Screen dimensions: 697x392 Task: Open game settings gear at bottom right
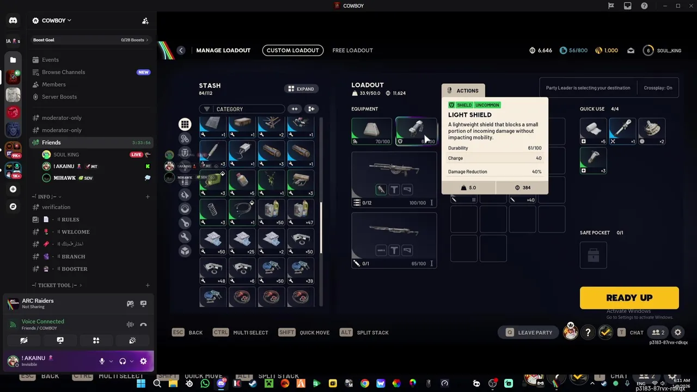678,332
